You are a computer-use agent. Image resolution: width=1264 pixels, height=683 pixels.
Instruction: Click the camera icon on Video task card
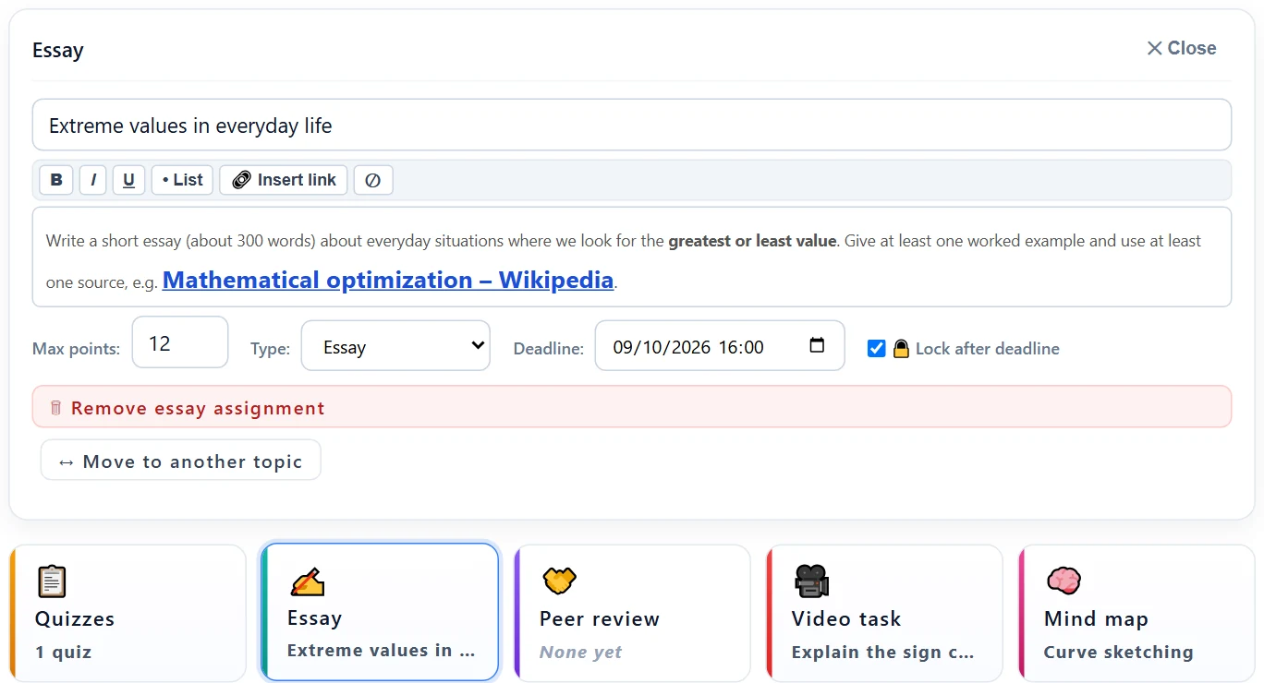pos(811,581)
